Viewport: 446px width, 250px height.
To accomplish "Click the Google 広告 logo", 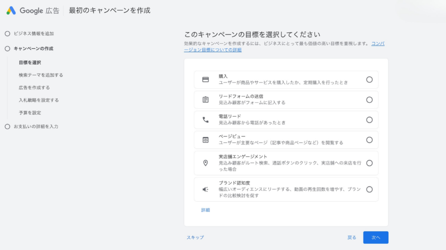I will (32, 10).
